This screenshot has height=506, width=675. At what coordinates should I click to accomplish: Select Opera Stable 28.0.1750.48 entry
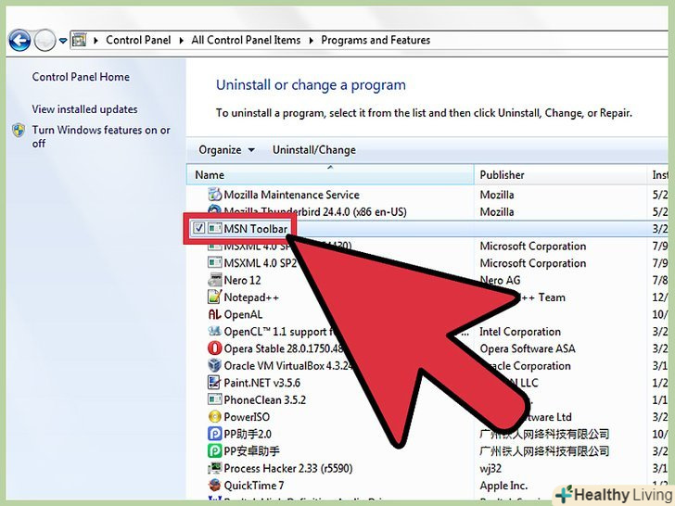point(284,348)
